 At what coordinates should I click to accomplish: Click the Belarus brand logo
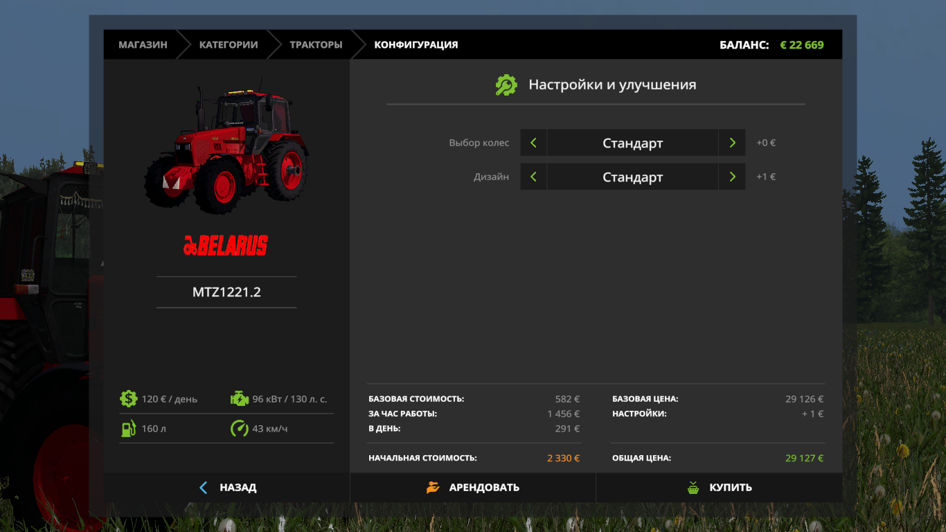point(226,245)
